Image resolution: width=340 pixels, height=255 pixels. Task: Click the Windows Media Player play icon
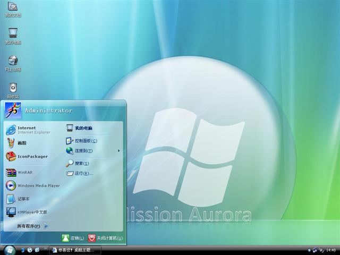click(11, 185)
